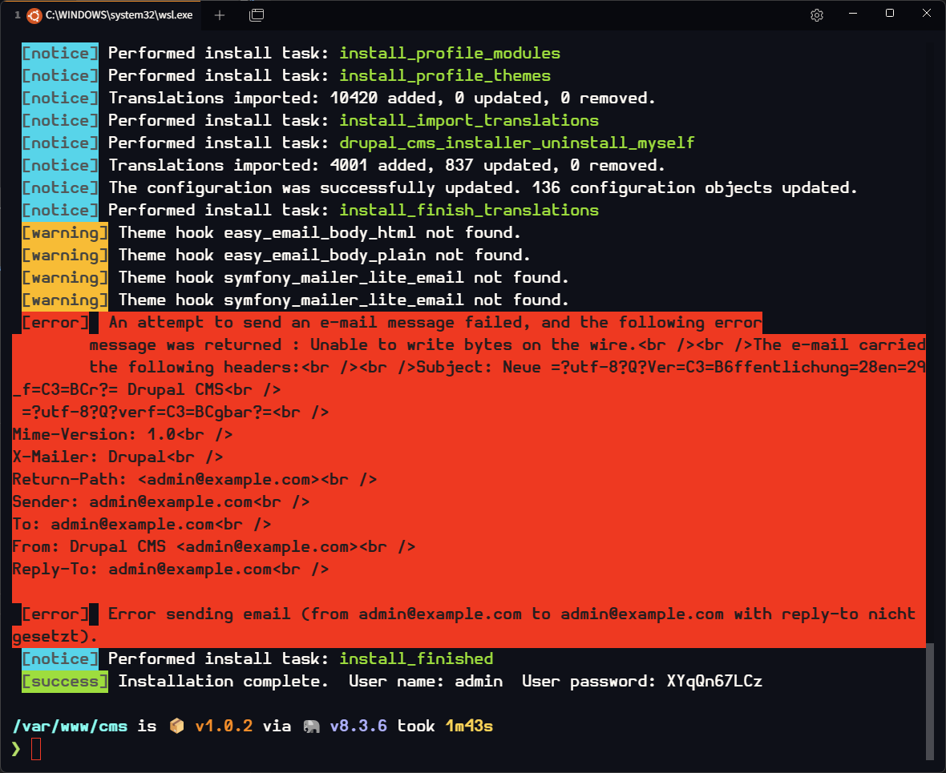Click the package box emoji in the prompt
Image resolution: width=946 pixels, height=773 pixels.
pos(176,726)
